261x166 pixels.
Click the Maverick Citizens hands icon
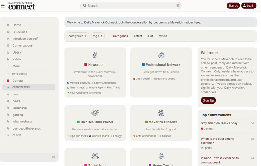pos(161,113)
